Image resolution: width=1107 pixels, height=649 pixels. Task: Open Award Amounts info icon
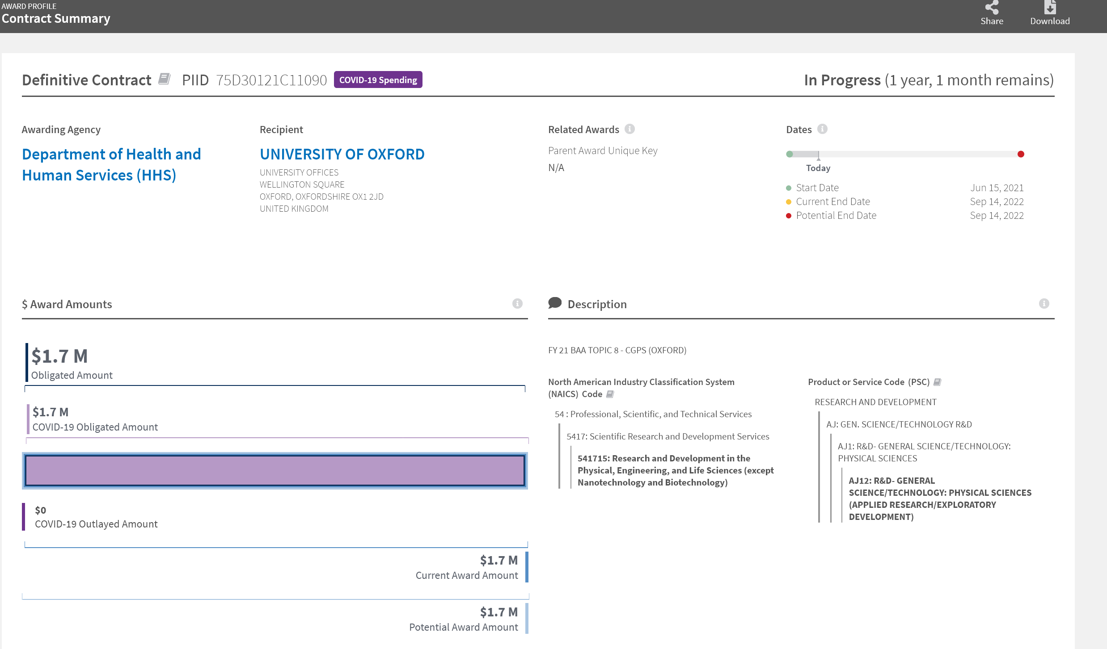pyautogui.click(x=517, y=304)
